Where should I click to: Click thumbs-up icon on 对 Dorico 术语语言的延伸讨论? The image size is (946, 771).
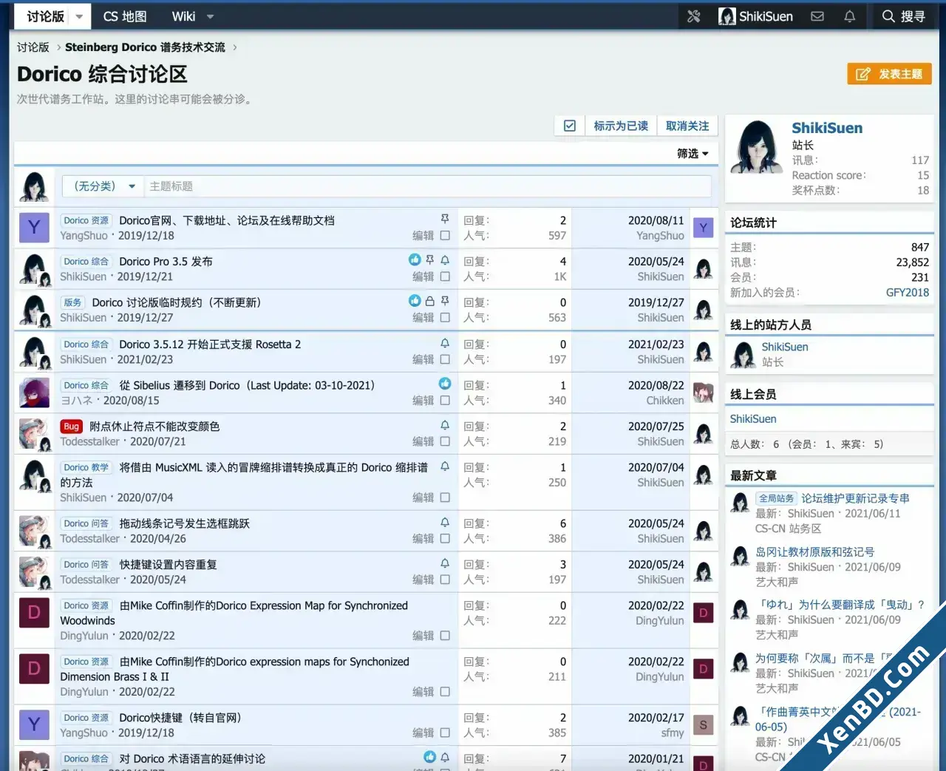point(430,757)
